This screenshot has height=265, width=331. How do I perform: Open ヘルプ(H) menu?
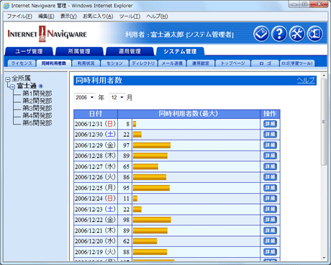click(157, 17)
